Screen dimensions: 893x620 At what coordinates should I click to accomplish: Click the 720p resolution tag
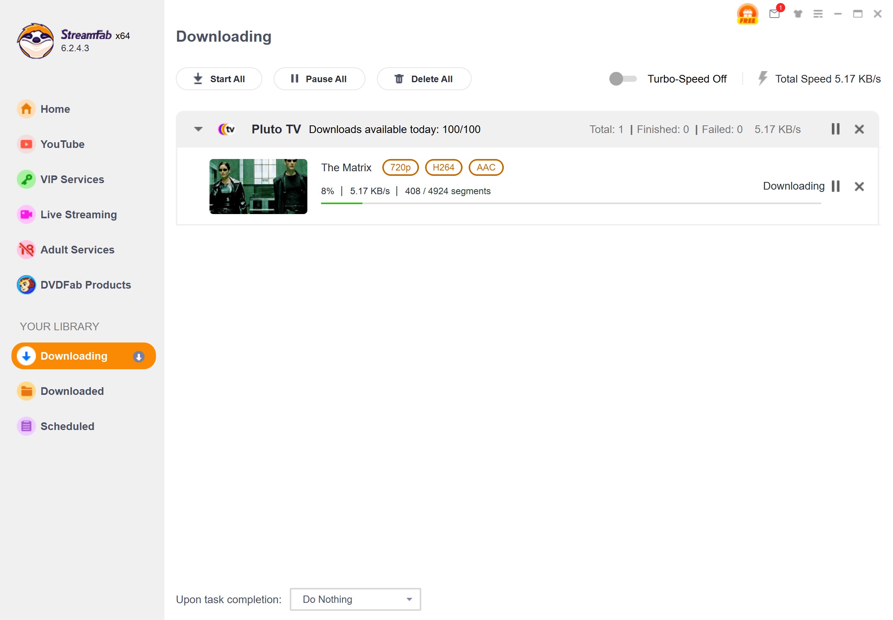(400, 167)
